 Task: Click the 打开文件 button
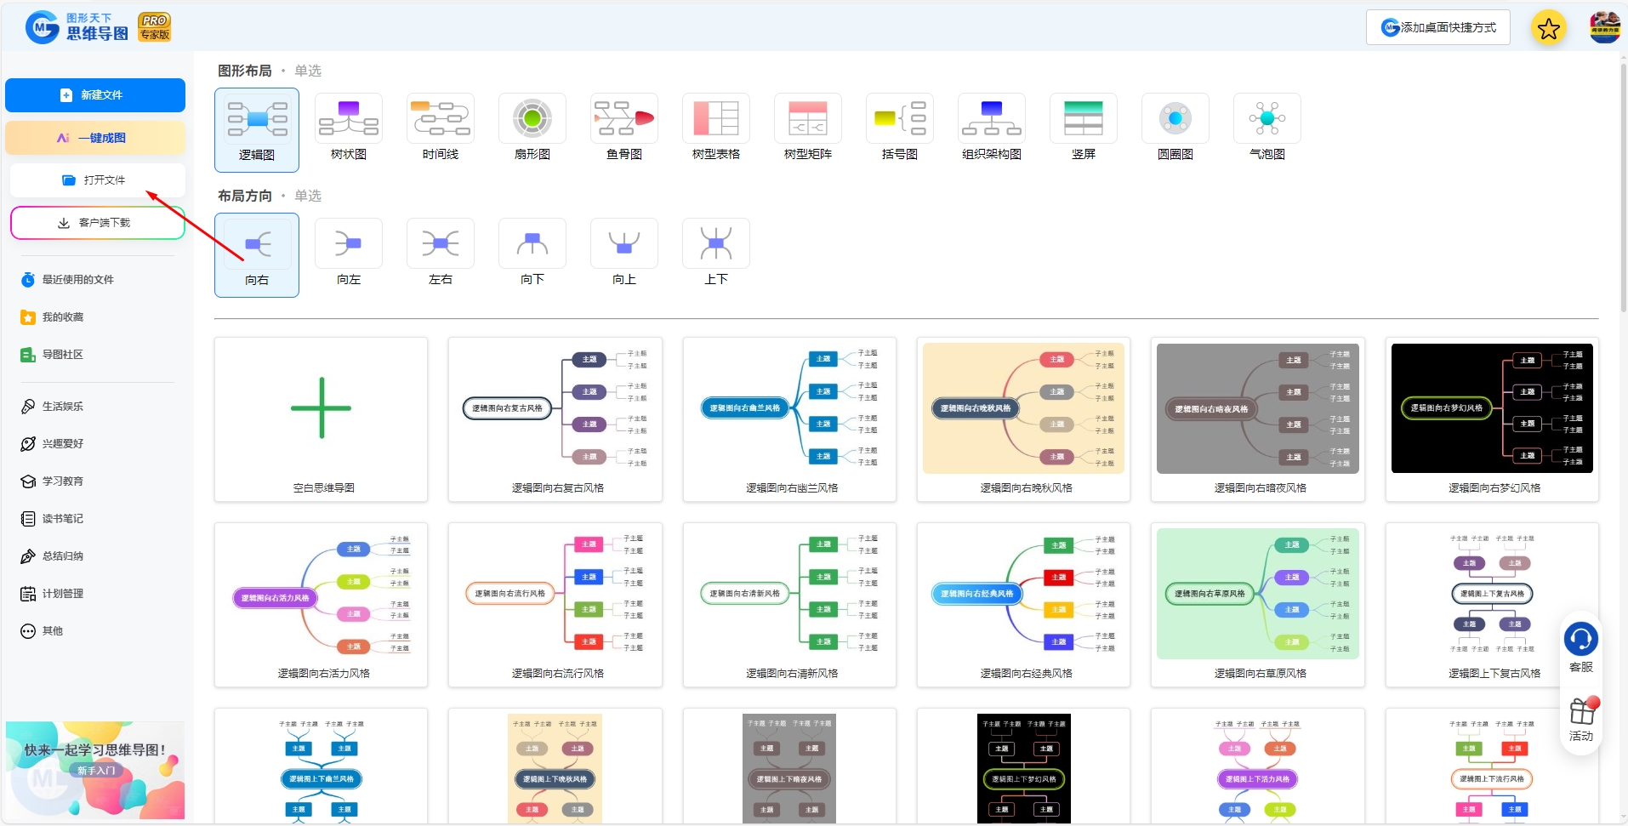98,179
